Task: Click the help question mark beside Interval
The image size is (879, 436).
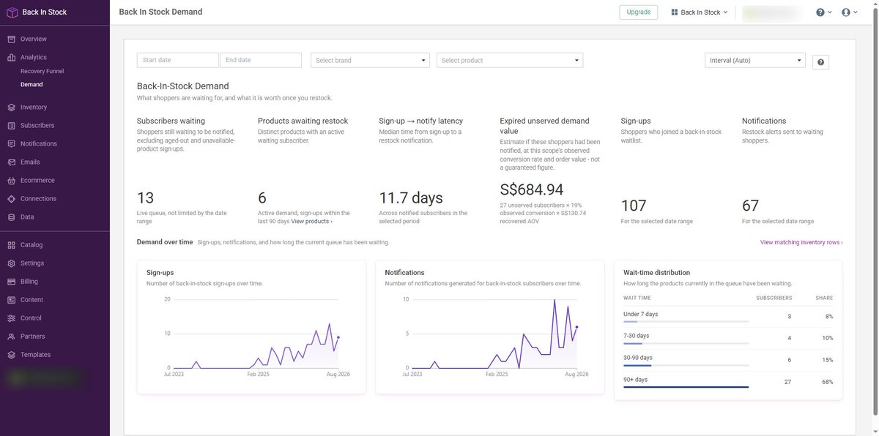Action: [820, 62]
